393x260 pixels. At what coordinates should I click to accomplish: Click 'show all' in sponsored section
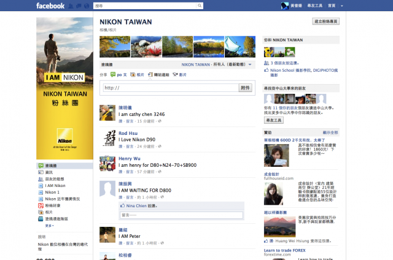[330, 132]
